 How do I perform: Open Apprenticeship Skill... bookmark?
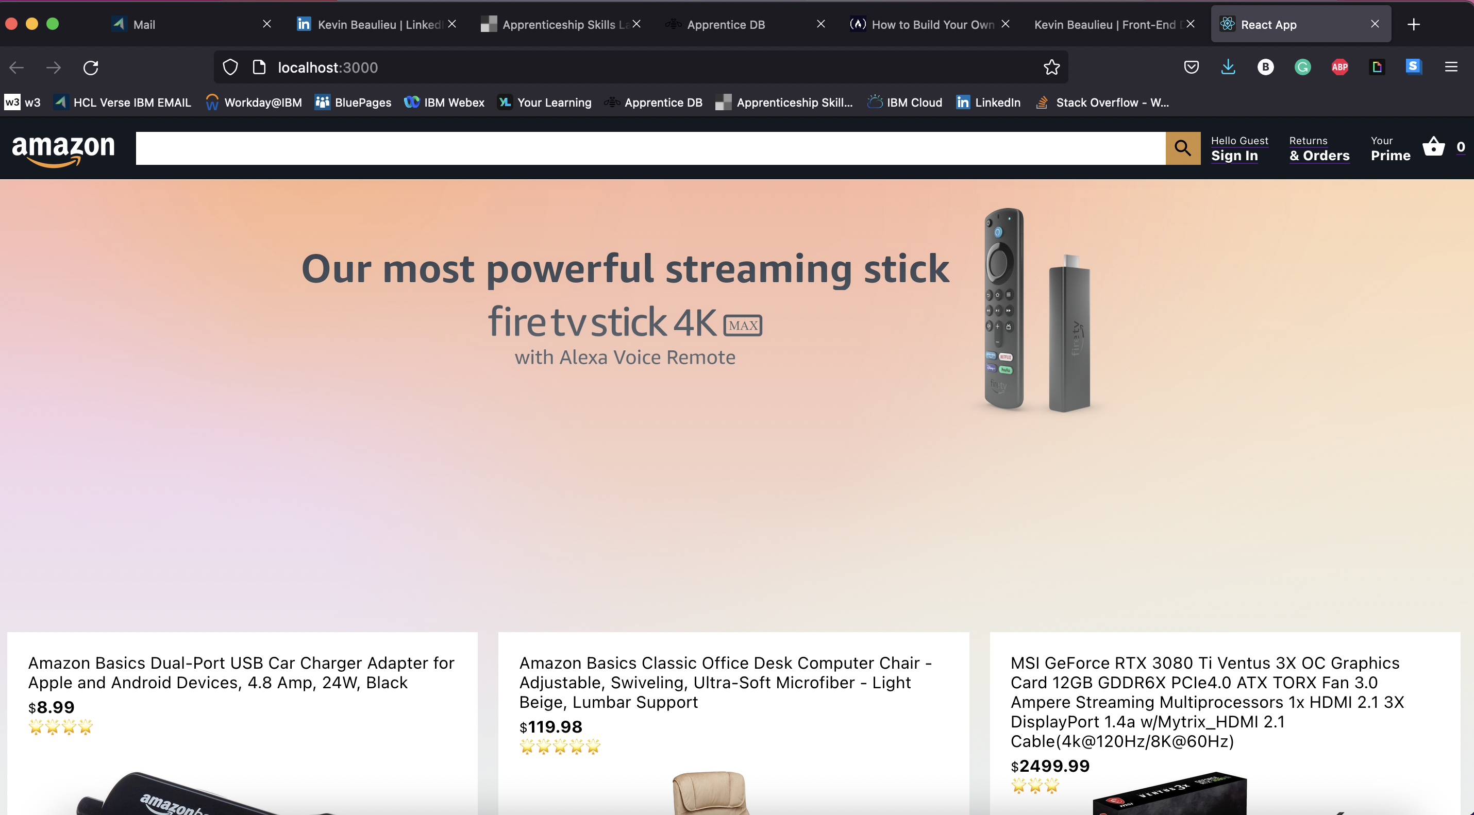click(784, 103)
